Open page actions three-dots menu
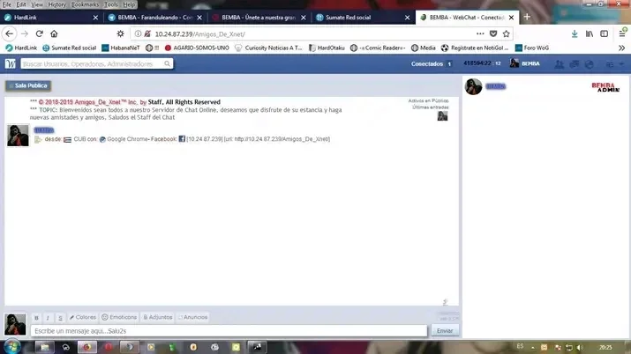The height and width of the screenshot is (354, 631). (480, 33)
